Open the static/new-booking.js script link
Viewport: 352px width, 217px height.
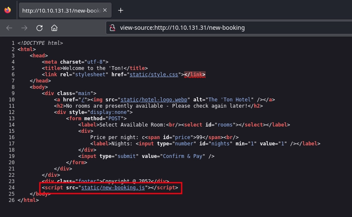pyautogui.click(x=113, y=188)
